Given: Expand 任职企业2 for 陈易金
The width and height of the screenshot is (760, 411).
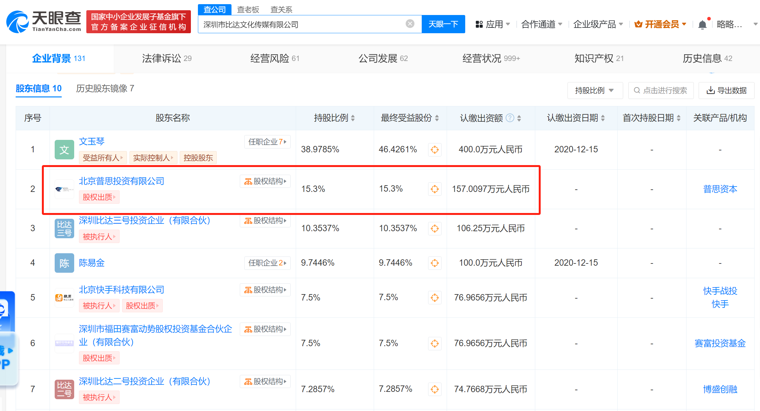Looking at the screenshot, I should click(x=267, y=263).
